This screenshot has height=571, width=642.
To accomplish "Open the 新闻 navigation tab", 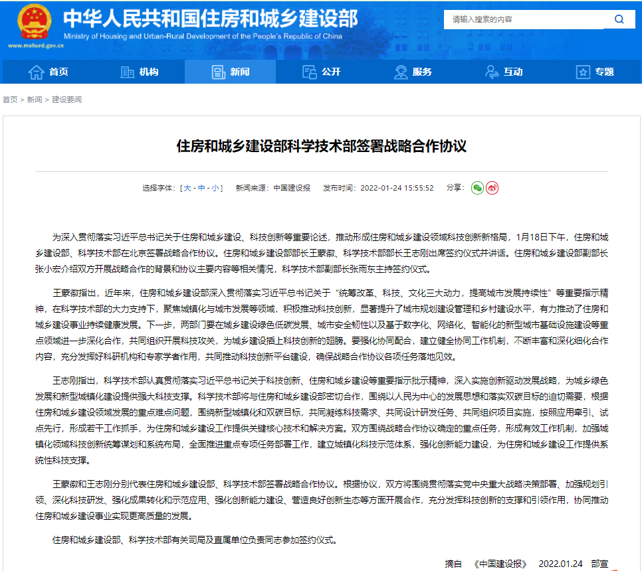I will [x=230, y=72].
